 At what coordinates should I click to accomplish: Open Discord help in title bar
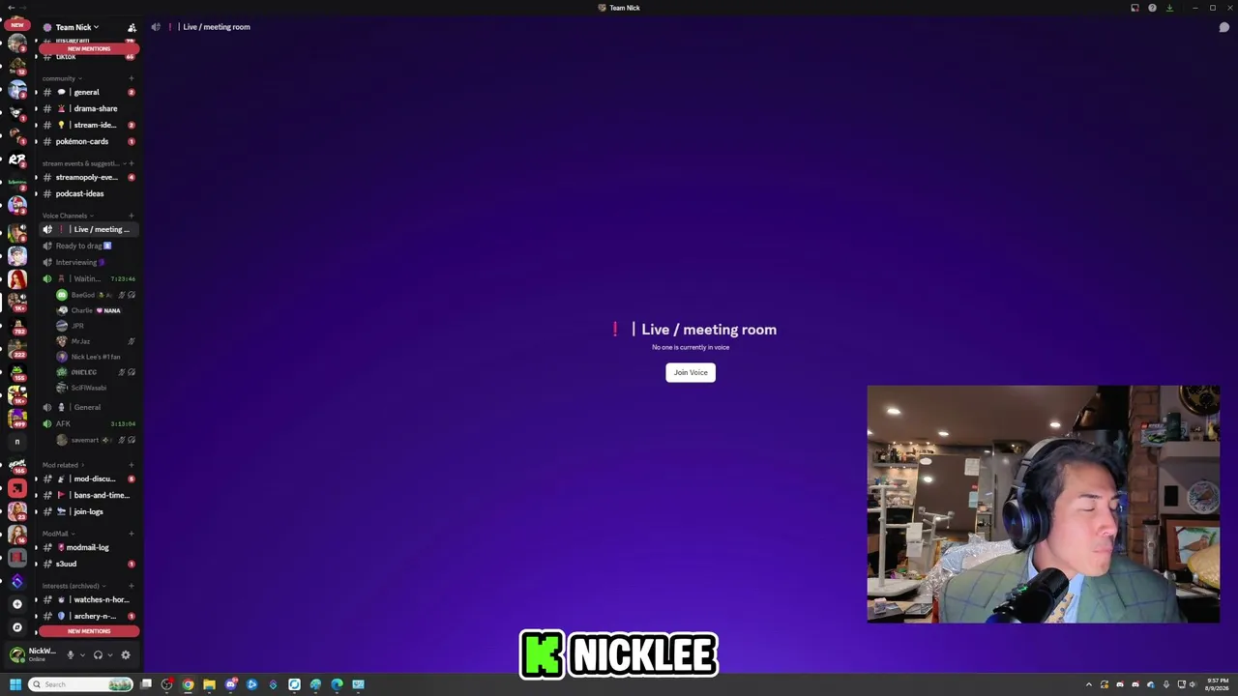tap(1152, 8)
